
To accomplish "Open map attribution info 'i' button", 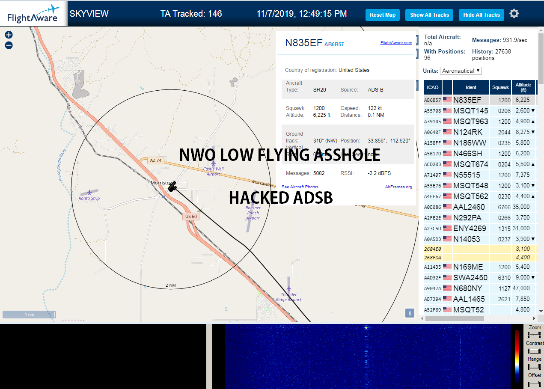I will coord(410,313).
